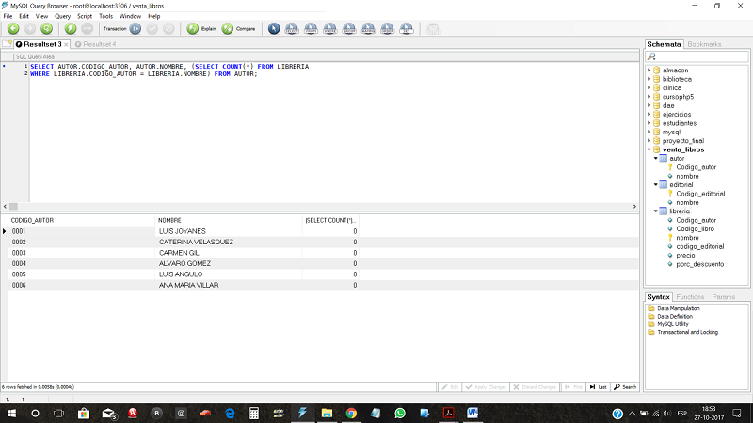Expand the biblioteca schema
The height and width of the screenshot is (423, 753).
click(x=649, y=79)
